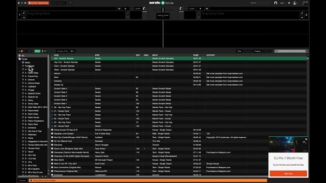Open the C - Terraza Party playlist
Viewport: 326px width, 183px height.
click(32, 148)
